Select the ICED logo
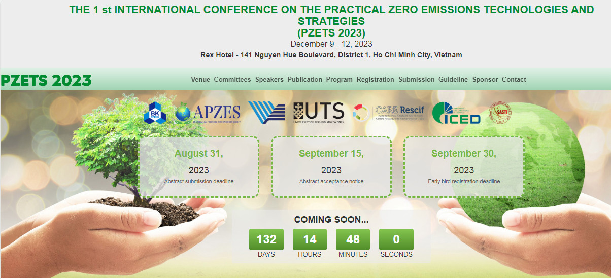This screenshot has height=279, width=611. tap(456, 113)
